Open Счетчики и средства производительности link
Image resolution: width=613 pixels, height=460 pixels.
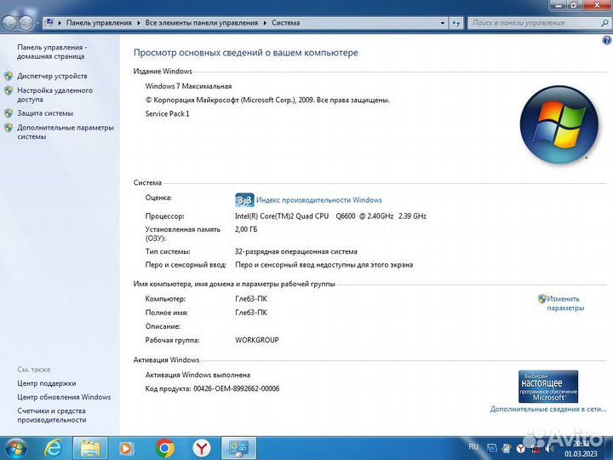click(x=52, y=416)
